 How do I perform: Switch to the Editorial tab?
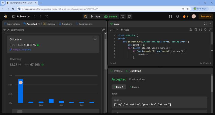pos(49,24)
